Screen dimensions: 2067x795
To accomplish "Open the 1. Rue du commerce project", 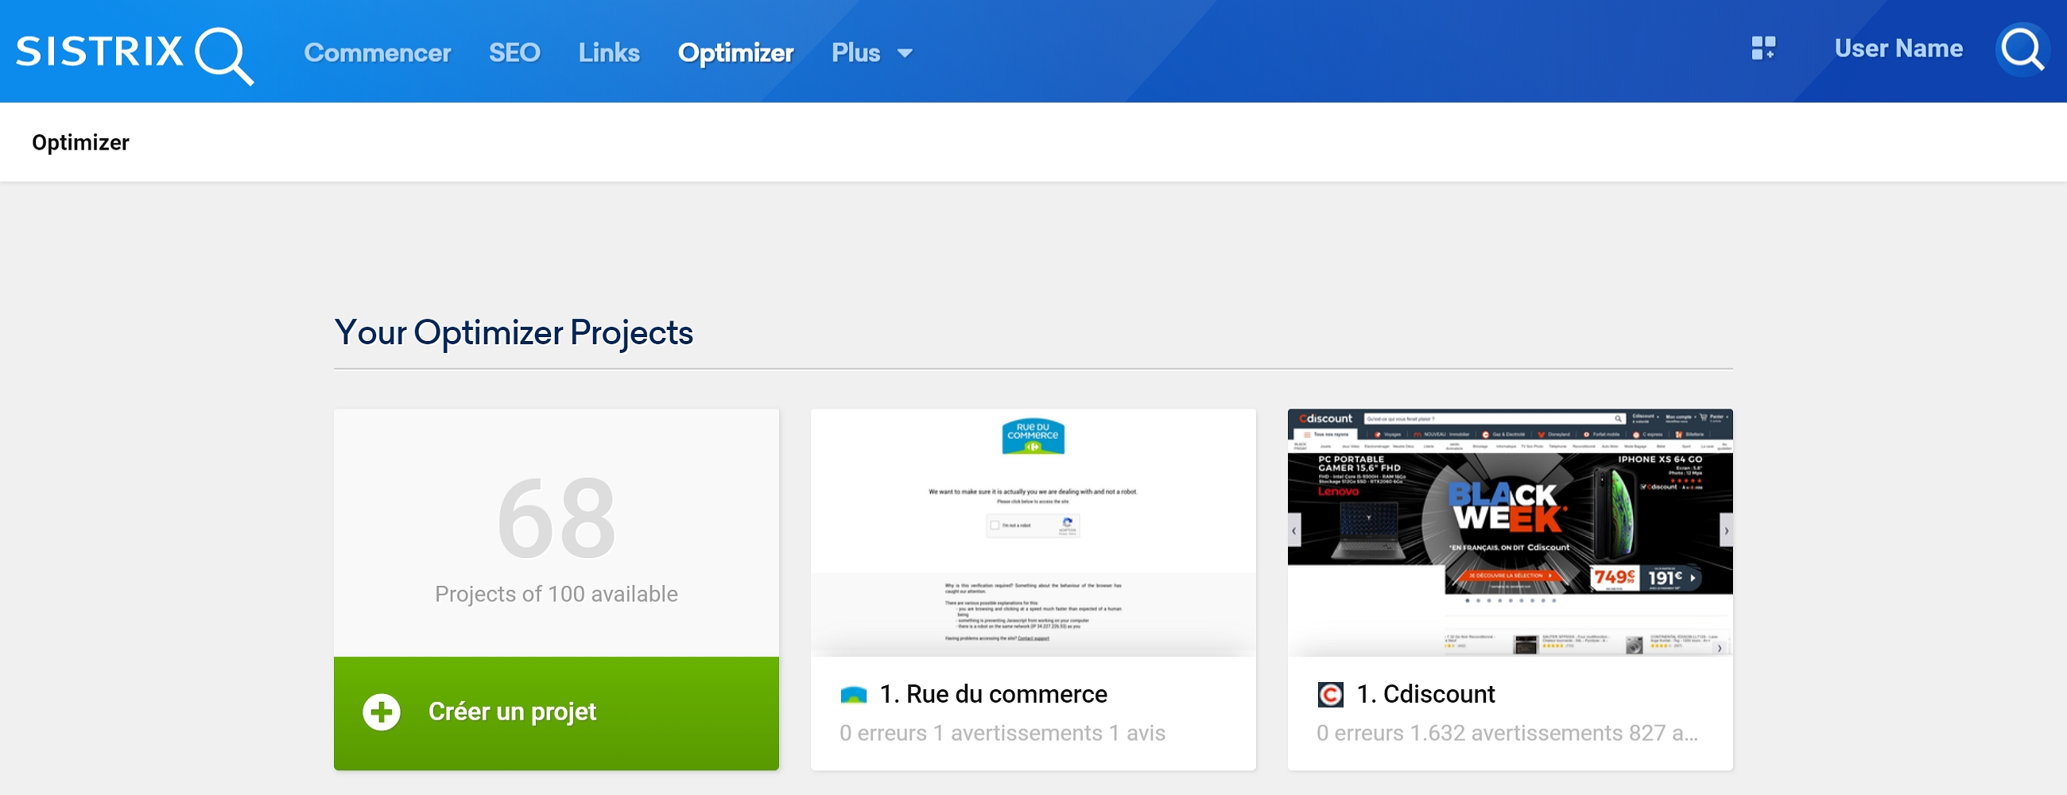I will pos(994,694).
